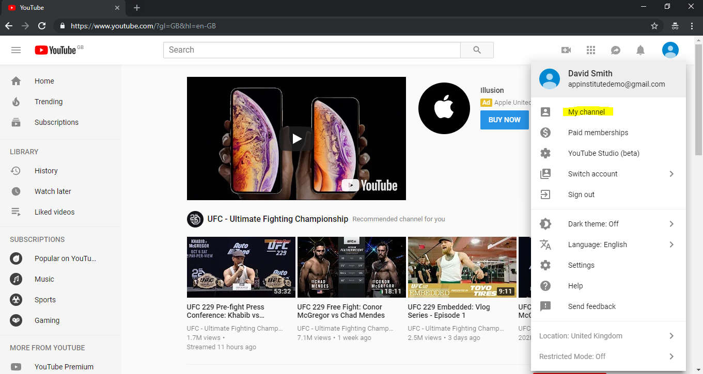Click the YouTube Premium icon
The width and height of the screenshot is (703, 374).
(16, 367)
